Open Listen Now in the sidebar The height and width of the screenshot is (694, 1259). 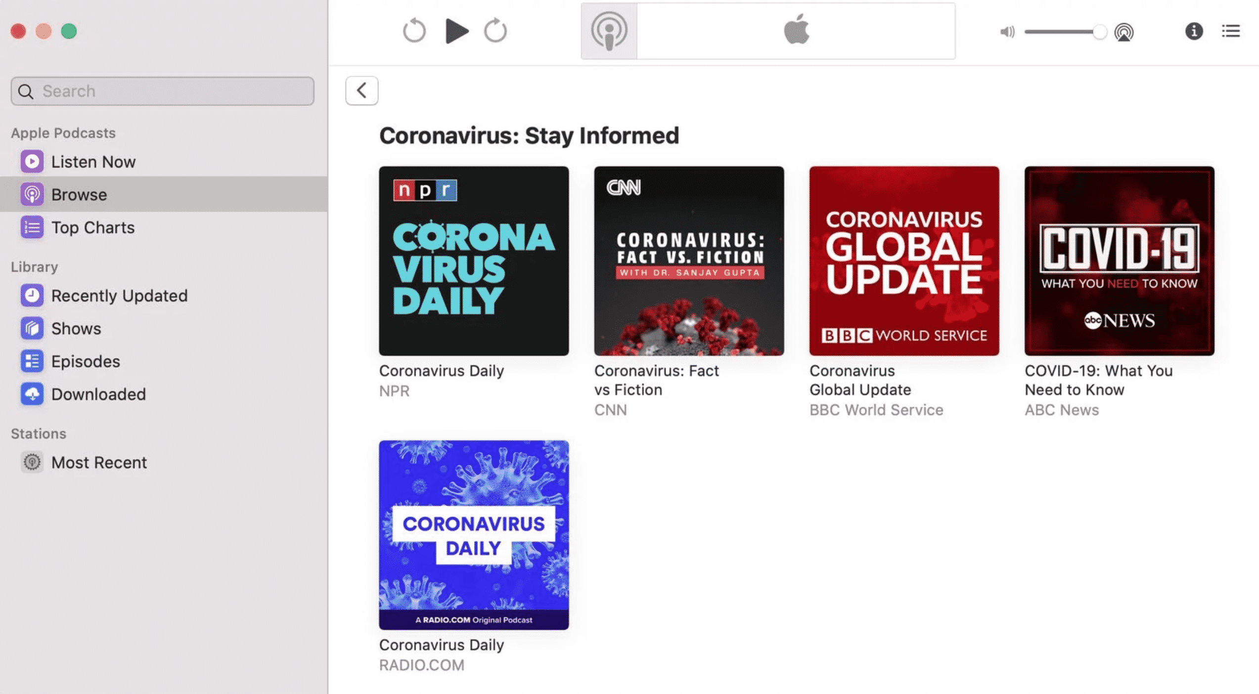tap(93, 161)
